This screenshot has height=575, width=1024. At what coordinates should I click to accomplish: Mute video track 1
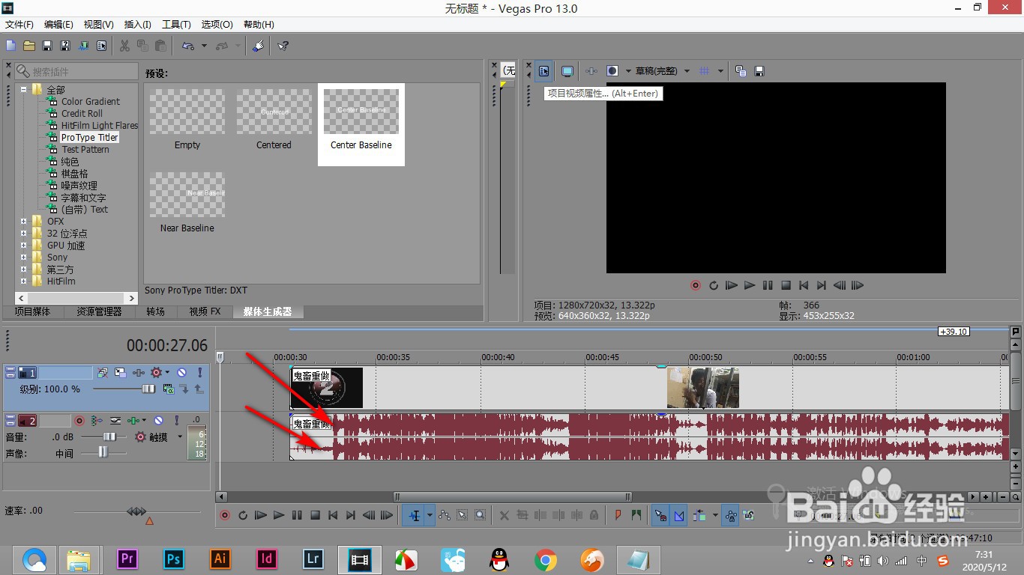pyautogui.click(x=181, y=372)
